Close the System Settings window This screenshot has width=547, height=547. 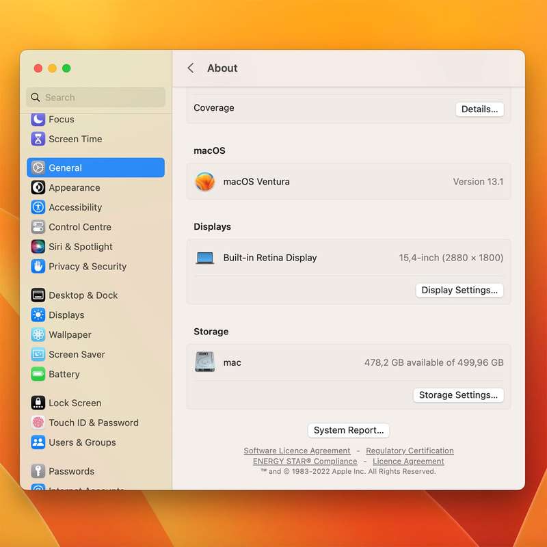38,68
